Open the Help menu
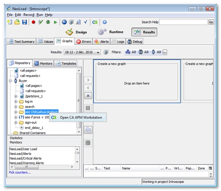Viewport: 221px width, 191px height. [49, 15]
